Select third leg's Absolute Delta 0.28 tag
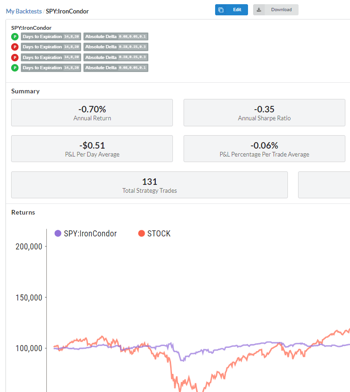The image size is (350, 392). tap(116, 57)
